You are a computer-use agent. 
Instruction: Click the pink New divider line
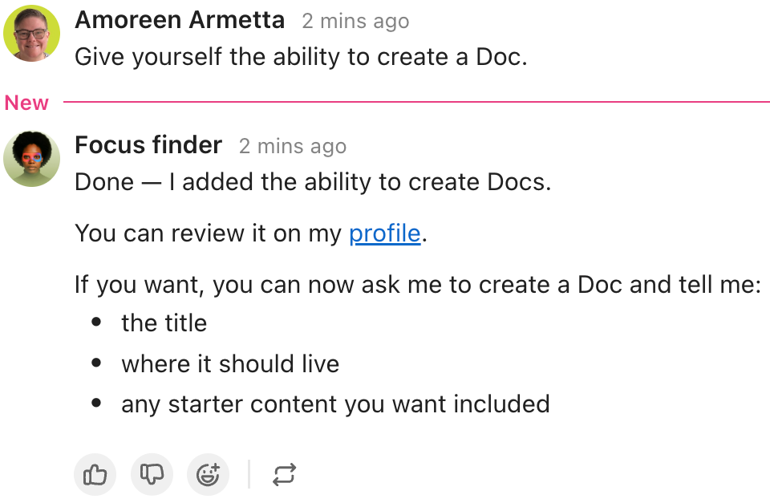click(x=417, y=102)
